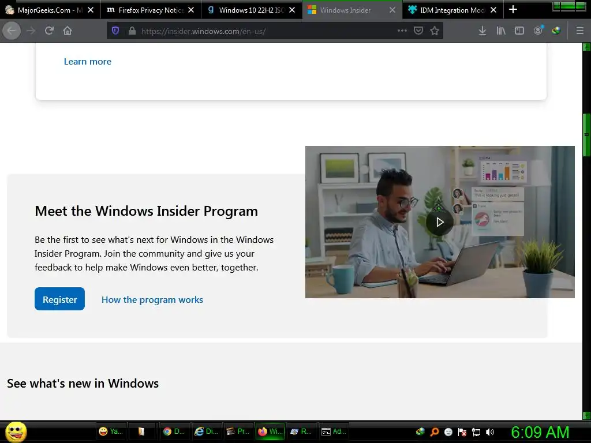Image resolution: width=591 pixels, height=443 pixels.
Task: Toggle the sidebar view icon
Action: pos(519,31)
